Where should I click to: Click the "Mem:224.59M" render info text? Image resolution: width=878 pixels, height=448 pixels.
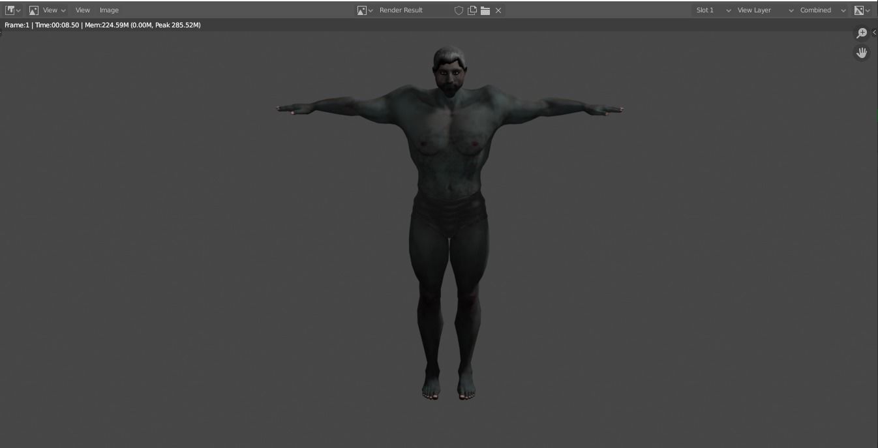click(x=107, y=25)
